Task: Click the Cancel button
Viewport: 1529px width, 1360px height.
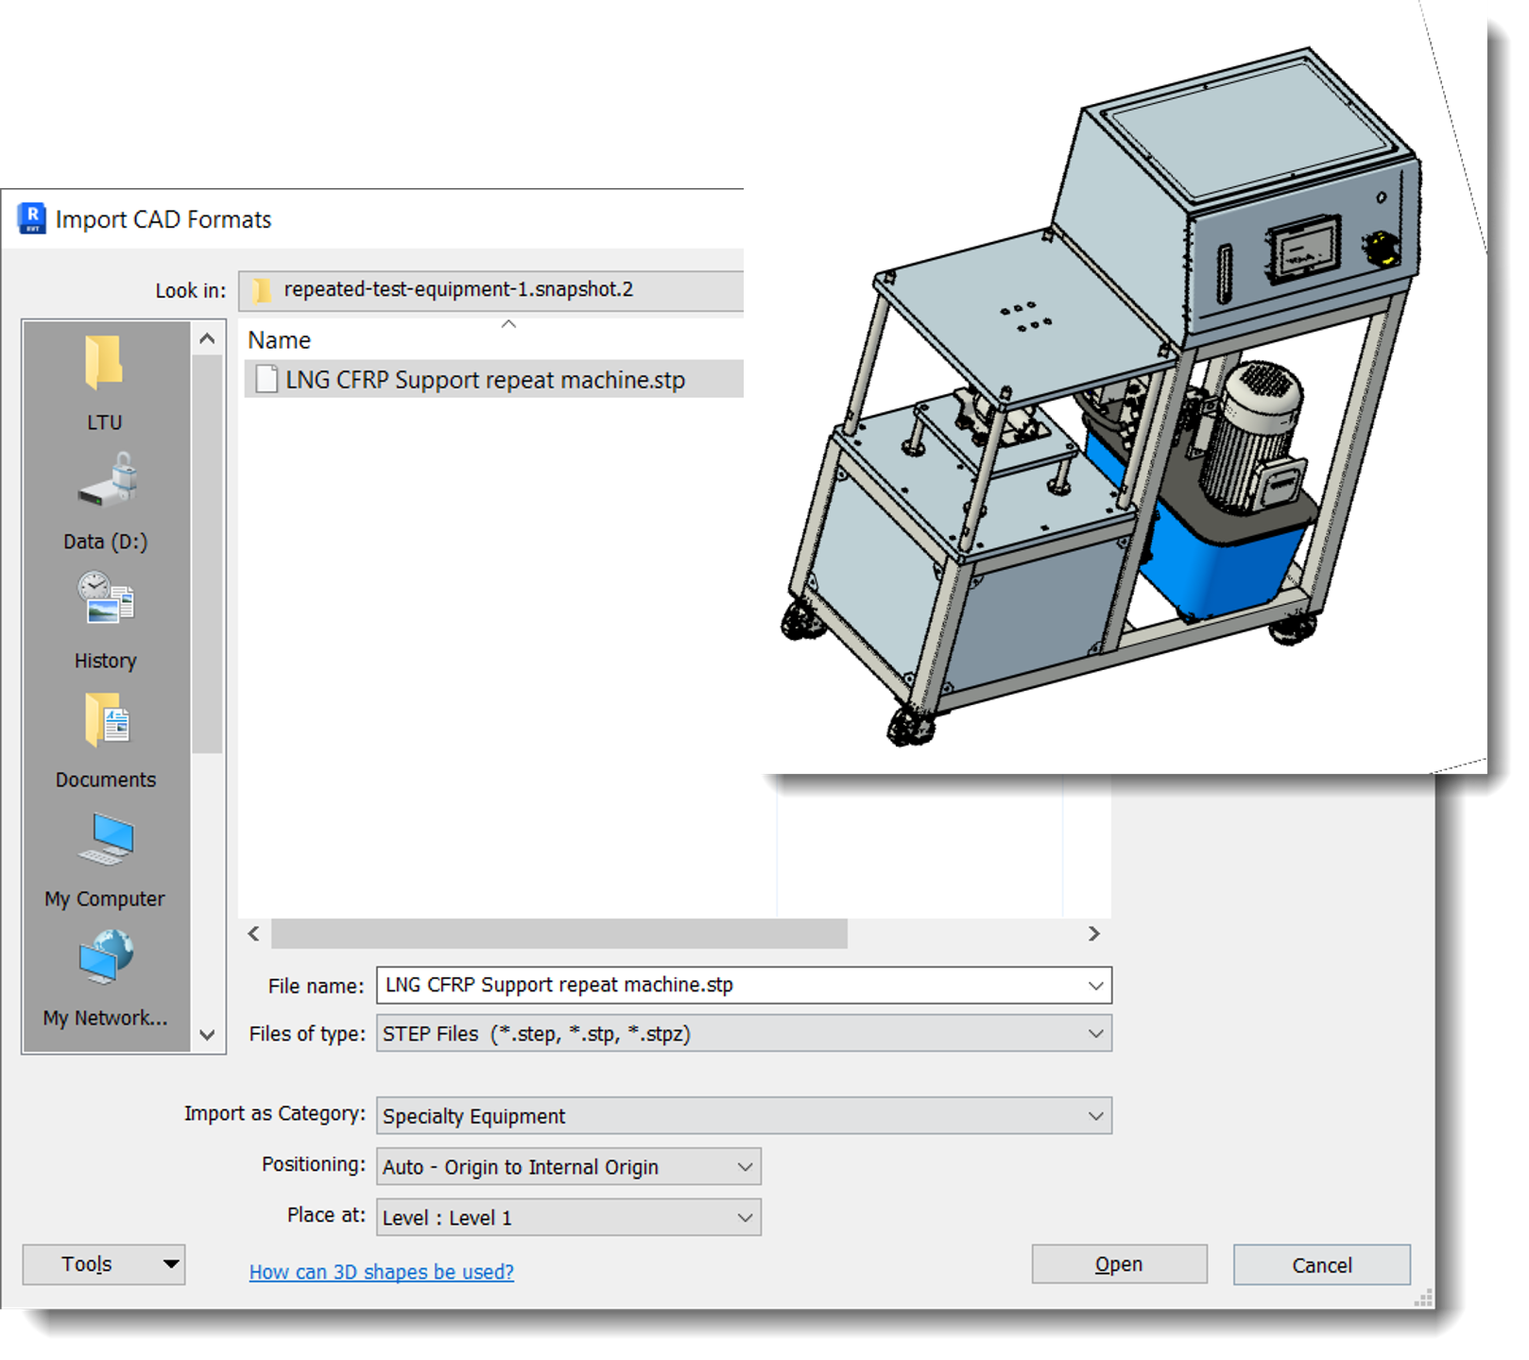Action: 1321,1265
